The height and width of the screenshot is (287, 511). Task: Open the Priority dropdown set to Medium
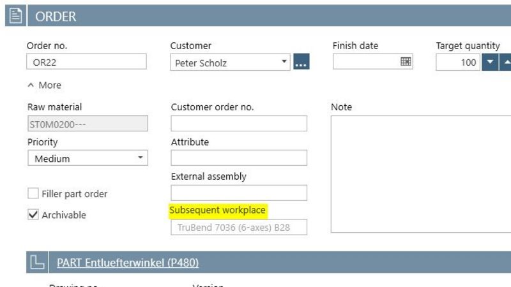click(141, 158)
